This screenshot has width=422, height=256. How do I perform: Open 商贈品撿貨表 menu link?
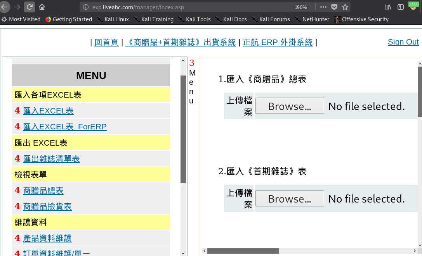pyautogui.click(x=47, y=206)
